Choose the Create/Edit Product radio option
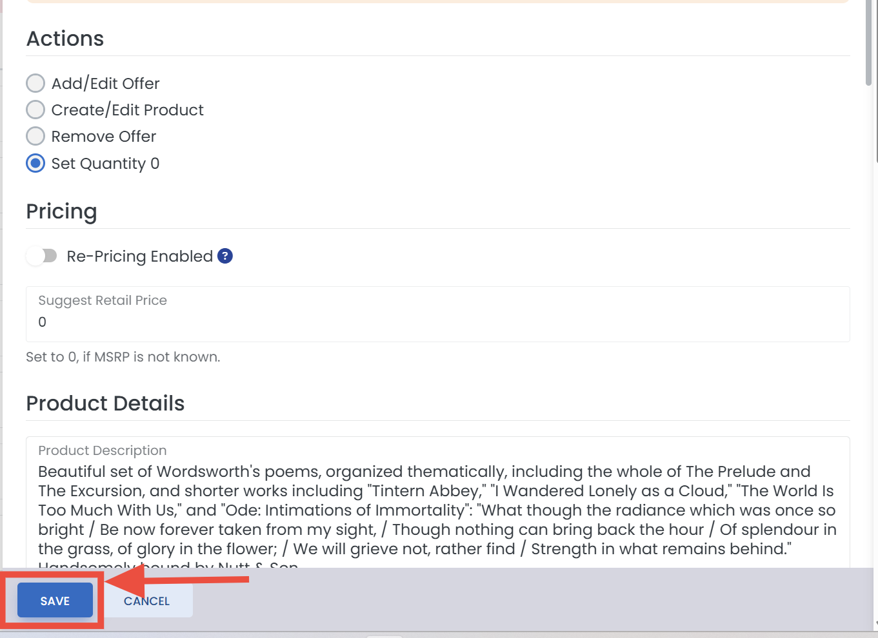Screen dimensions: 878x638 pyautogui.click(x=35, y=110)
